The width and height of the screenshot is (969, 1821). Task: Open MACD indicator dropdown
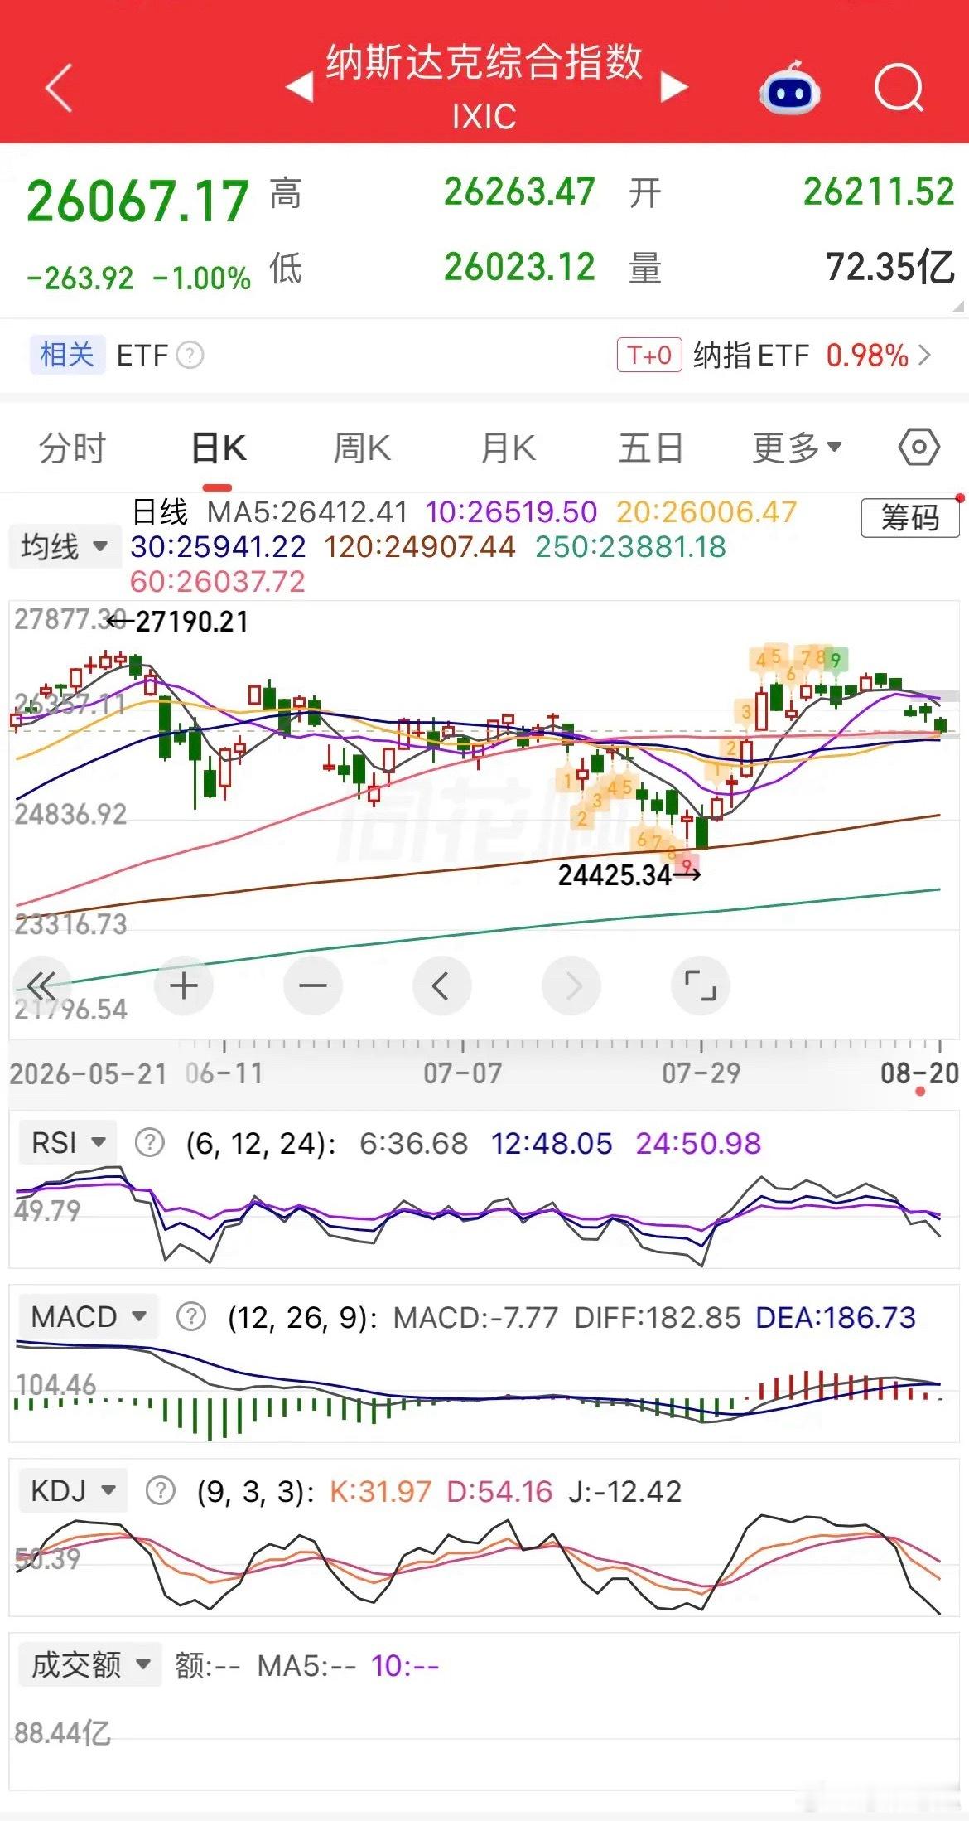[88, 1316]
